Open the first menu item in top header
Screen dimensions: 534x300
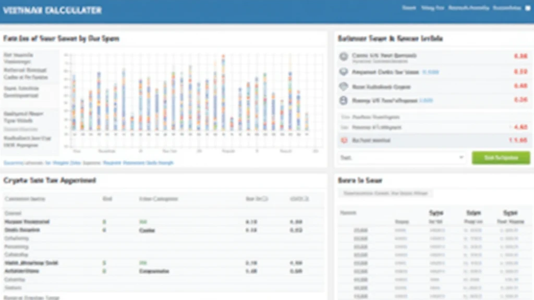408,8
